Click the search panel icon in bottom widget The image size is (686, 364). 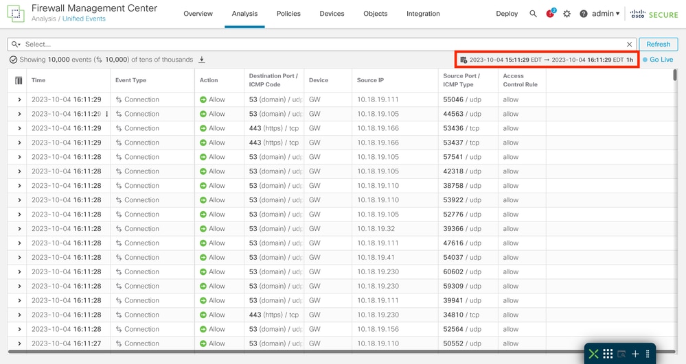621,354
